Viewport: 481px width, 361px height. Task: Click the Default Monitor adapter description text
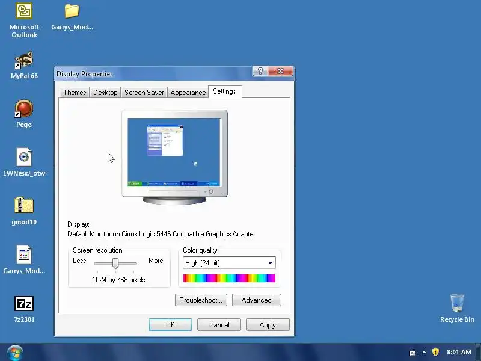click(161, 234)
